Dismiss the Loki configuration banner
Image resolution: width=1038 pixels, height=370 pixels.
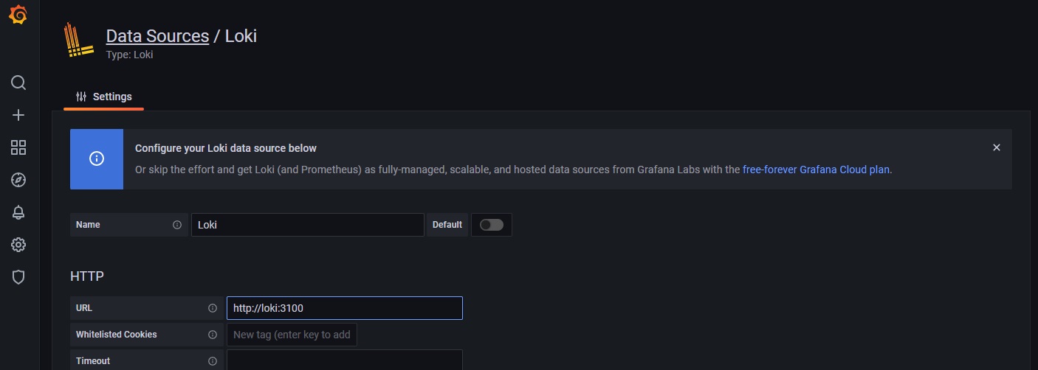click(x=997, y=147)
